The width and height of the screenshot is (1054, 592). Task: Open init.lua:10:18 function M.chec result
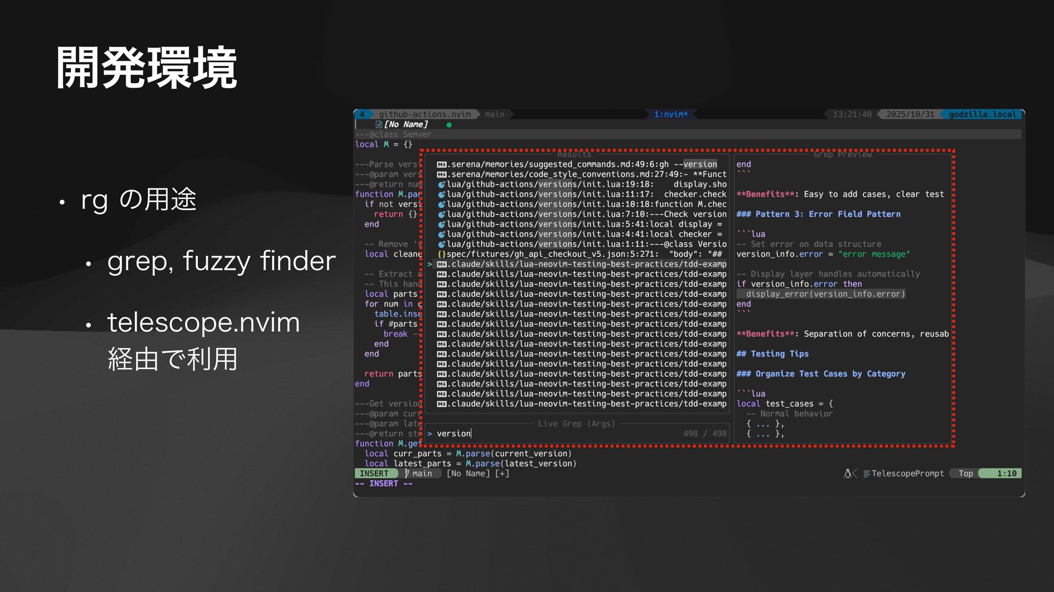click(x=586, y=204)
